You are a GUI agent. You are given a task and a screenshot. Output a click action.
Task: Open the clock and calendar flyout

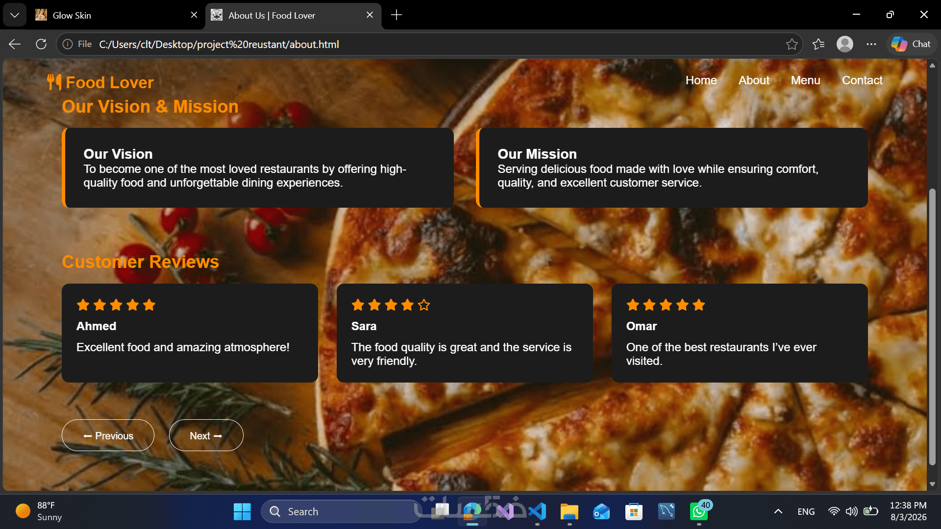[908, 511]
